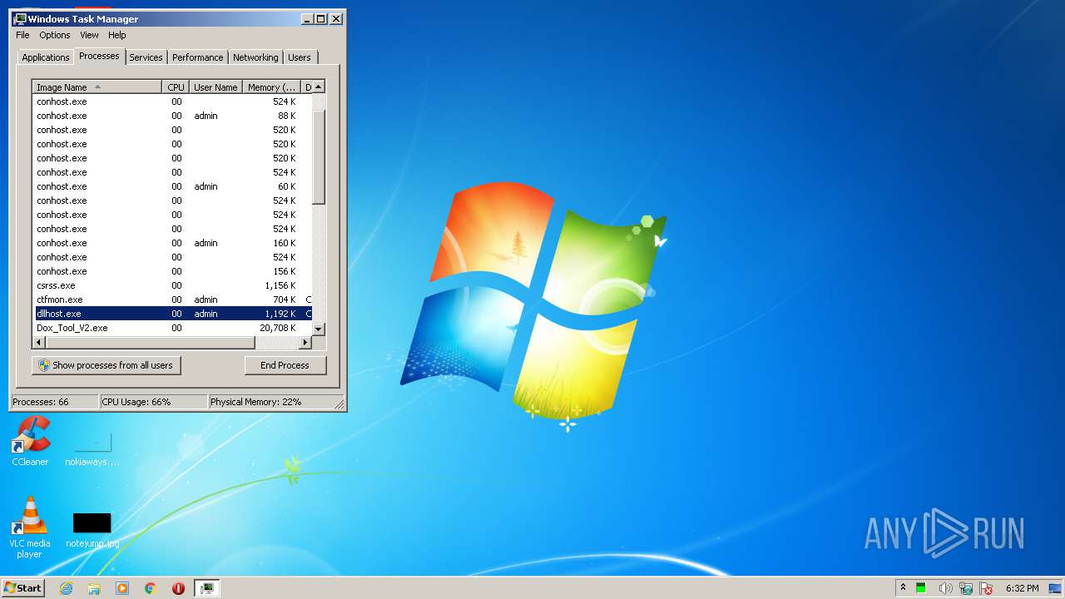
Task: Click the horizontal scrollbar thumb in process list
Action: click(x=150, y=343)
